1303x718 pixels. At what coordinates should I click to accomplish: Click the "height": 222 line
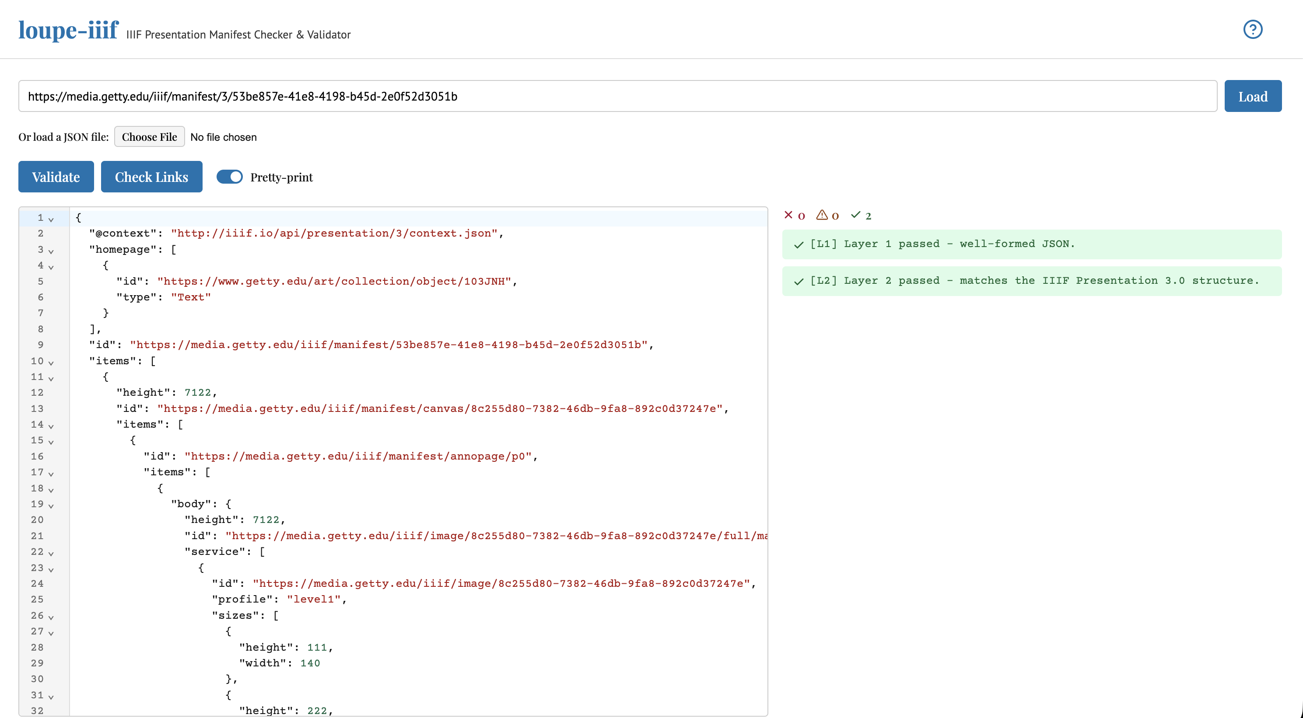286,711
